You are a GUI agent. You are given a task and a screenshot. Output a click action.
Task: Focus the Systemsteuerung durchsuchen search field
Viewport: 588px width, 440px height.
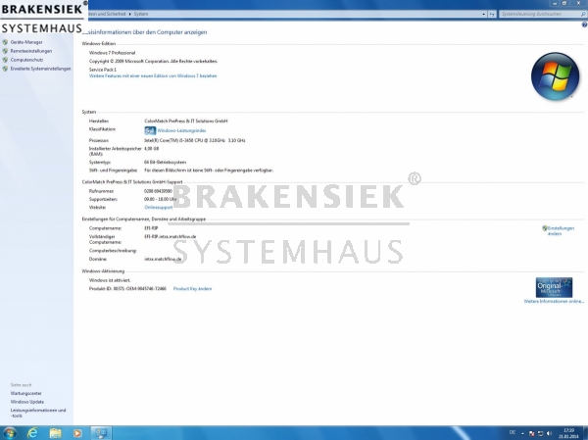pos(539,14)
